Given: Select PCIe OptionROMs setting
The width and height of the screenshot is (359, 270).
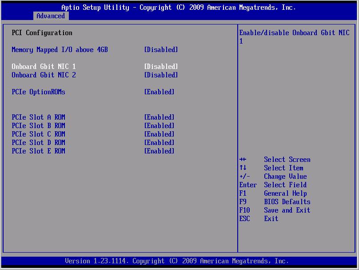Looking at the screenshot, I should (39, 92).
